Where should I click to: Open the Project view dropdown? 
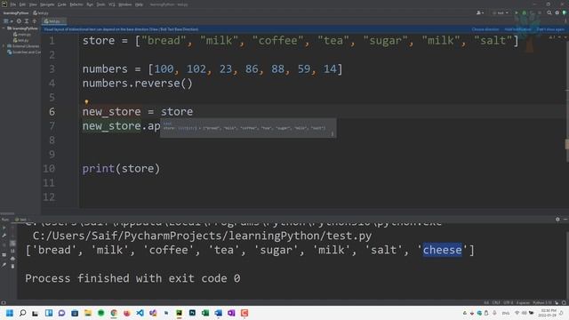tap(8, 21)
